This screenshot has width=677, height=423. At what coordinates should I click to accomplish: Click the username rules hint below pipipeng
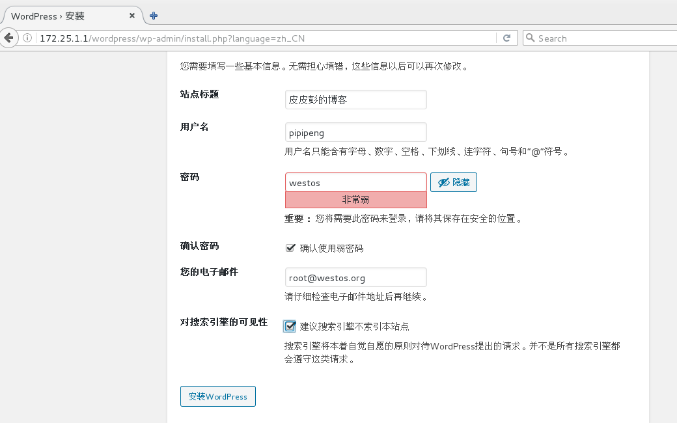pyautogui.click(x=426, y=152)
